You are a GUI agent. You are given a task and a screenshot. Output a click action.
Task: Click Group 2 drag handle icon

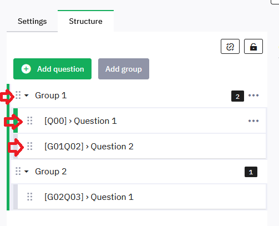18,171
